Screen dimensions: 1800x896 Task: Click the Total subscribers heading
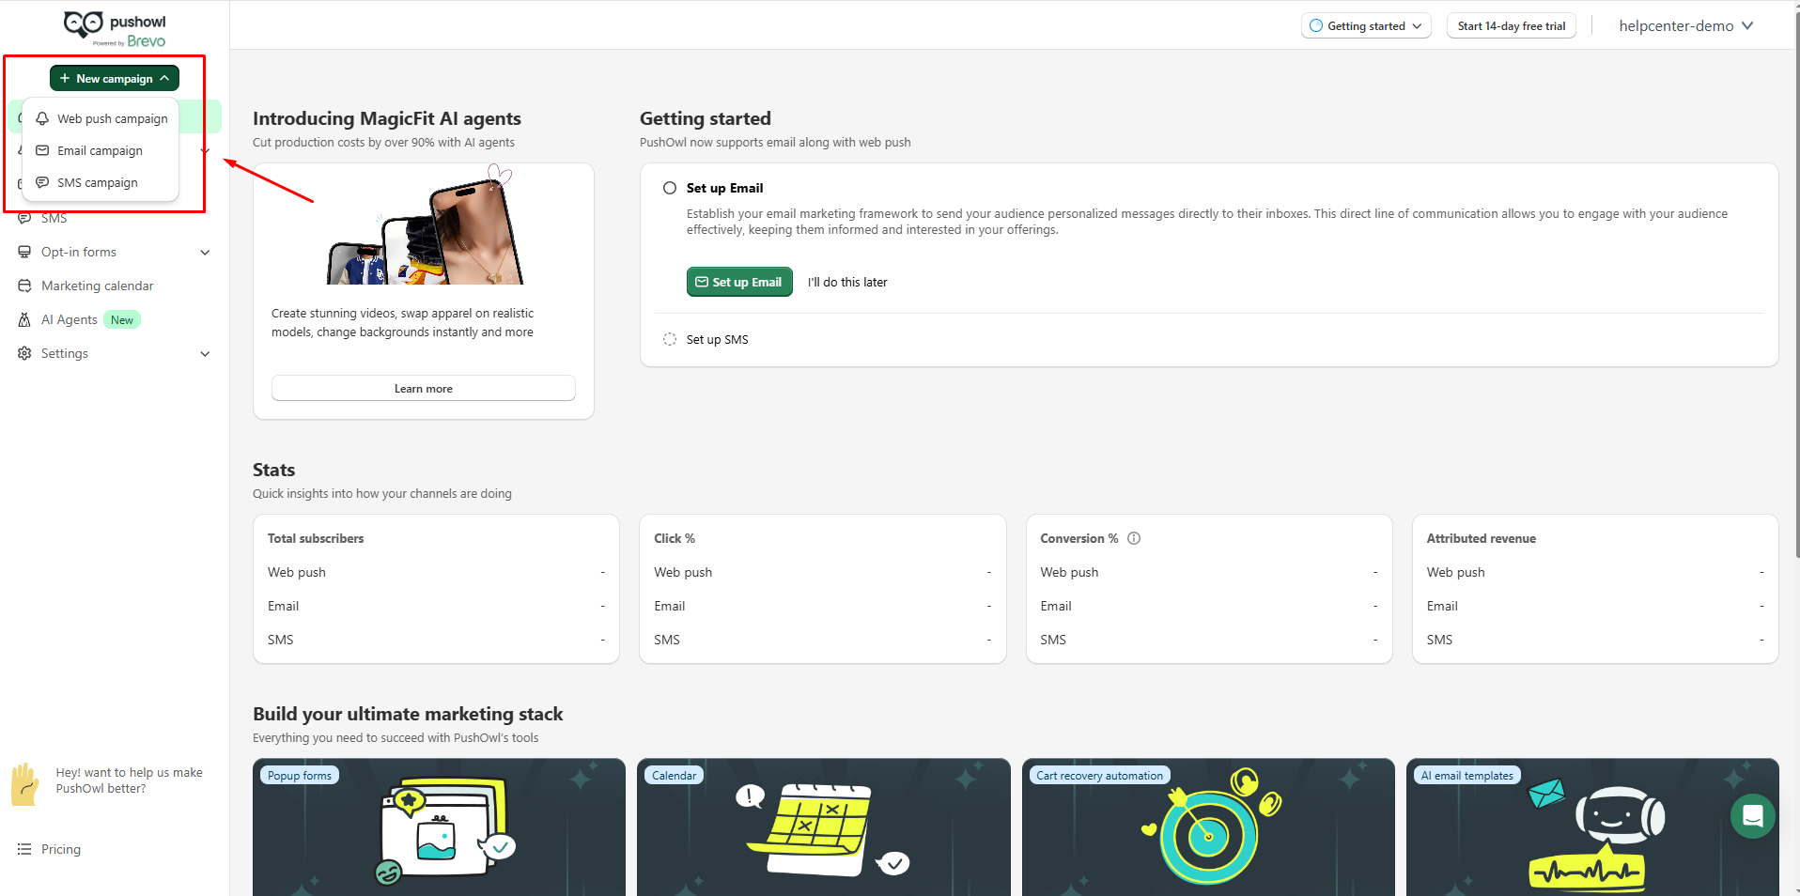pyautogui.click(x=316, y=538)
